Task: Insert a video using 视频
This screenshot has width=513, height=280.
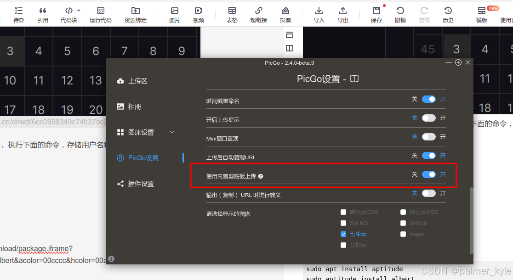Action: pos(198,15)
